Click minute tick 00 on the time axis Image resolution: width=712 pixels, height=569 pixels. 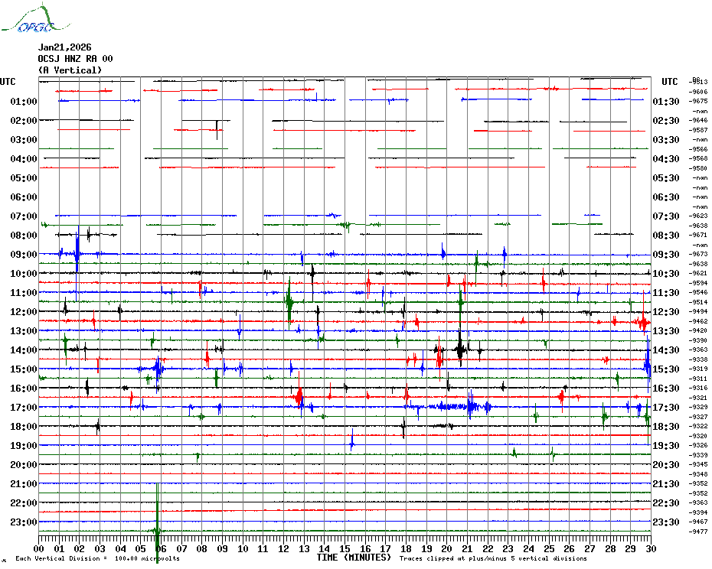coord(40,548)
